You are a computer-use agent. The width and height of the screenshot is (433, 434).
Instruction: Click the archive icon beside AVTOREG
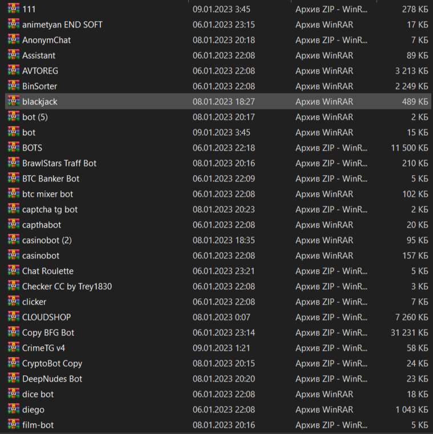[x=13, y=71]
